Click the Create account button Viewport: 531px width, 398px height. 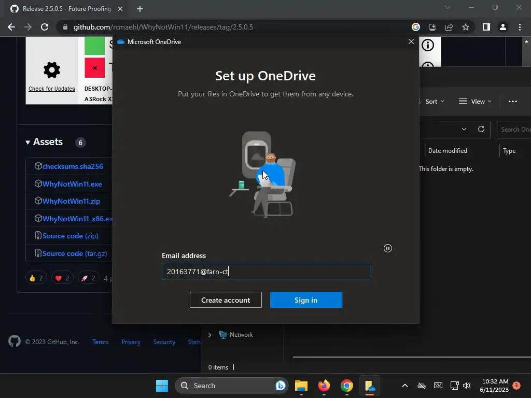[x=226, y=300]
